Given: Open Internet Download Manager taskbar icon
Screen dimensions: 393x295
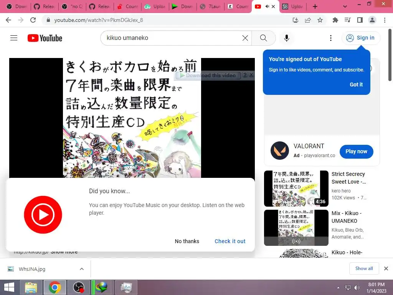Looking at the screenshot, I should [x=102, y=287].
